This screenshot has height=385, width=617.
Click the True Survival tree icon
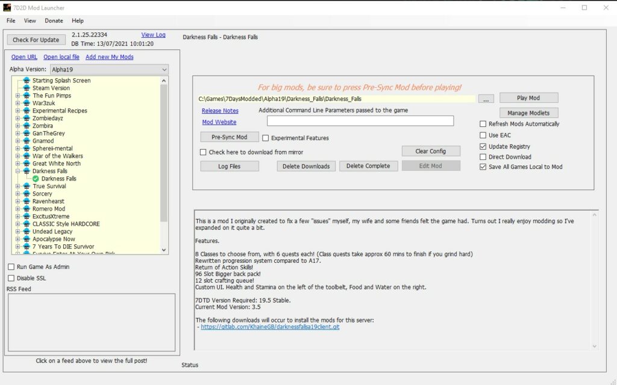click(x=27, y=186)
